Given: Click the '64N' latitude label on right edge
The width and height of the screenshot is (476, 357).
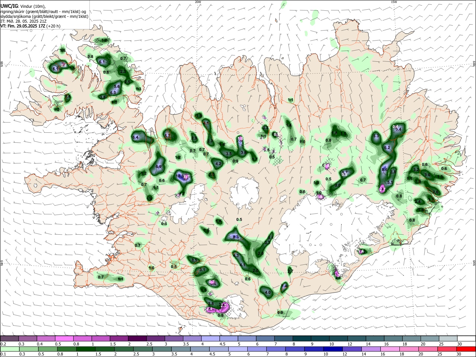Looking at the screenshot, I should pyautogui.click(x=474, y=262).
